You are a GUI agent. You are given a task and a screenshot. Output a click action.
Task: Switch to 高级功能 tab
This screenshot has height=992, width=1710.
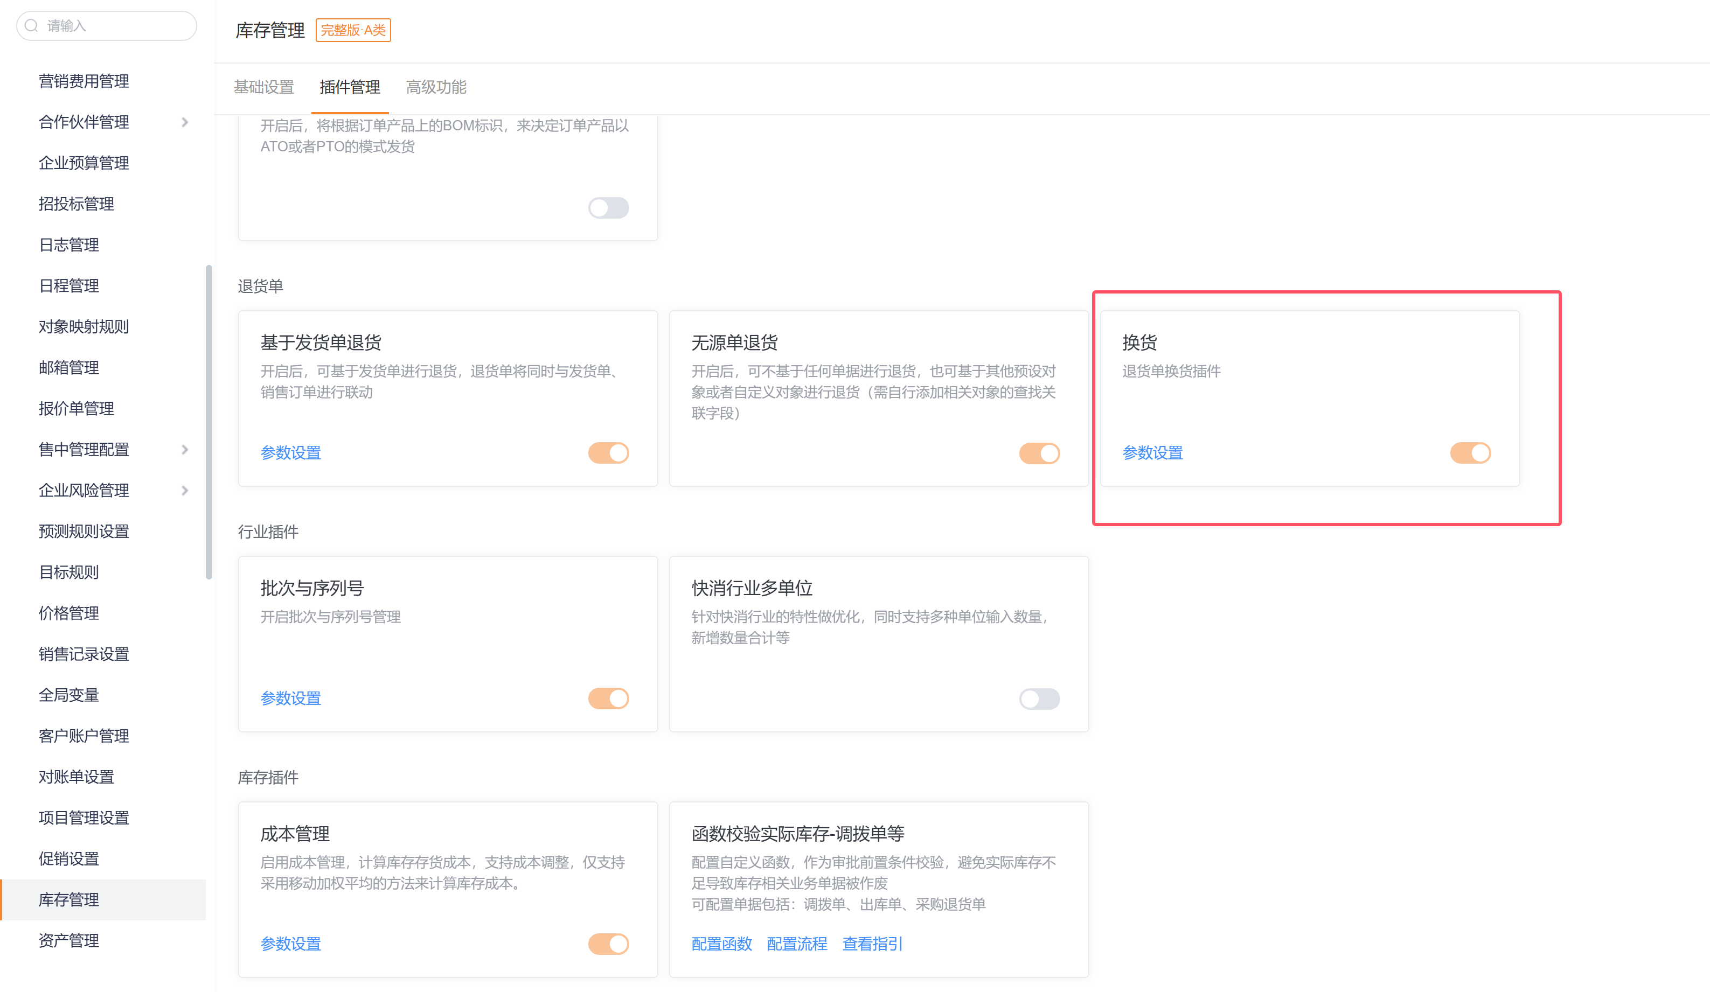(436, 87)
